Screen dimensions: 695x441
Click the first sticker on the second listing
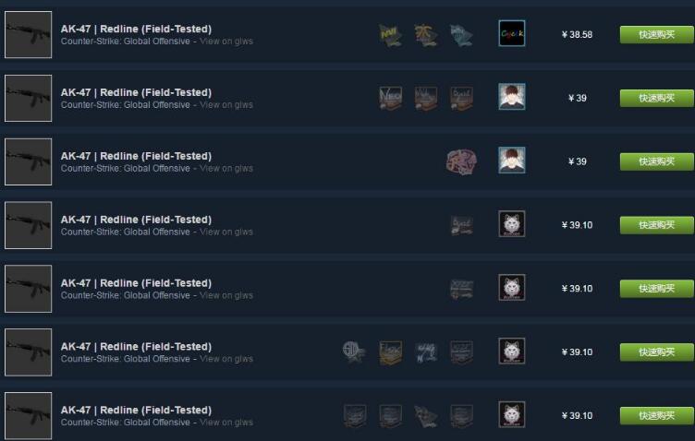(x=391, y=98)
